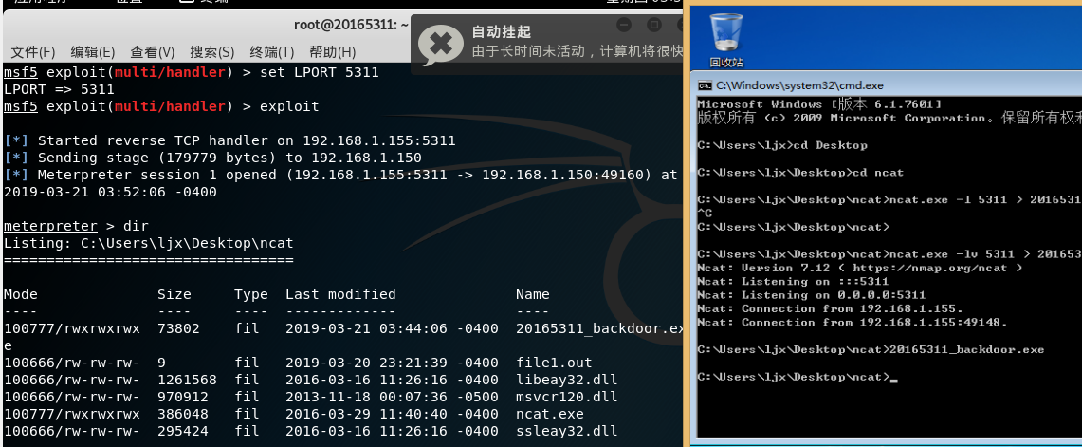Click 'Started reverse TCP handler' line

[229, 140]
